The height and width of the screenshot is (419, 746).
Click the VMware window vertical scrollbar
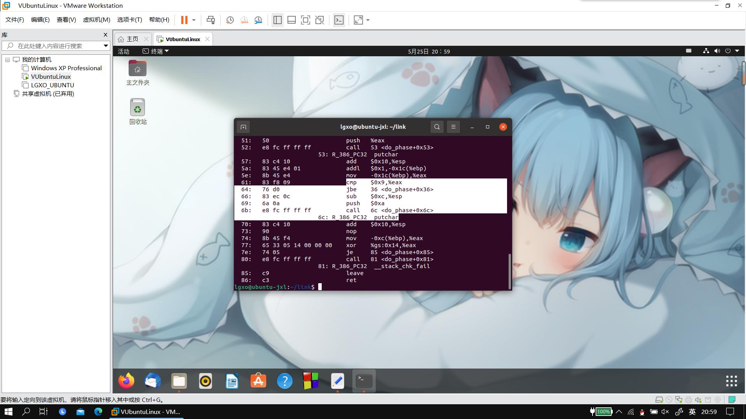coord(743,73)
